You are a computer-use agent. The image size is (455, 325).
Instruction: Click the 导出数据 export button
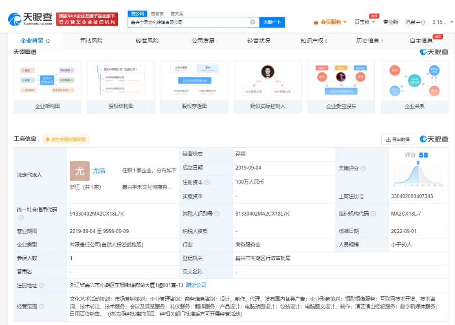(x=398, y=139)
